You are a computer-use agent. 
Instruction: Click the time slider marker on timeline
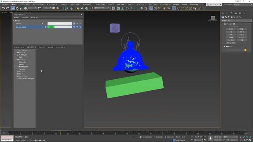pos(60,133)
